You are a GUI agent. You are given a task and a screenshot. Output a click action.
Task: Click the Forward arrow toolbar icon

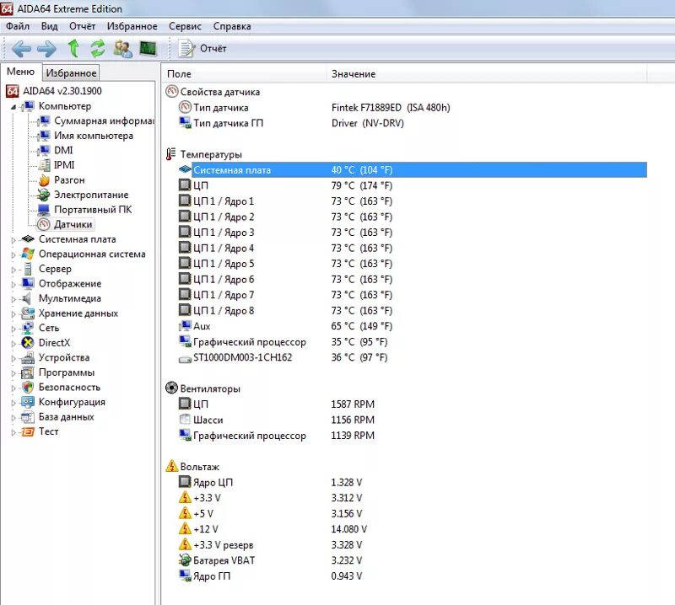pos(46,49)
